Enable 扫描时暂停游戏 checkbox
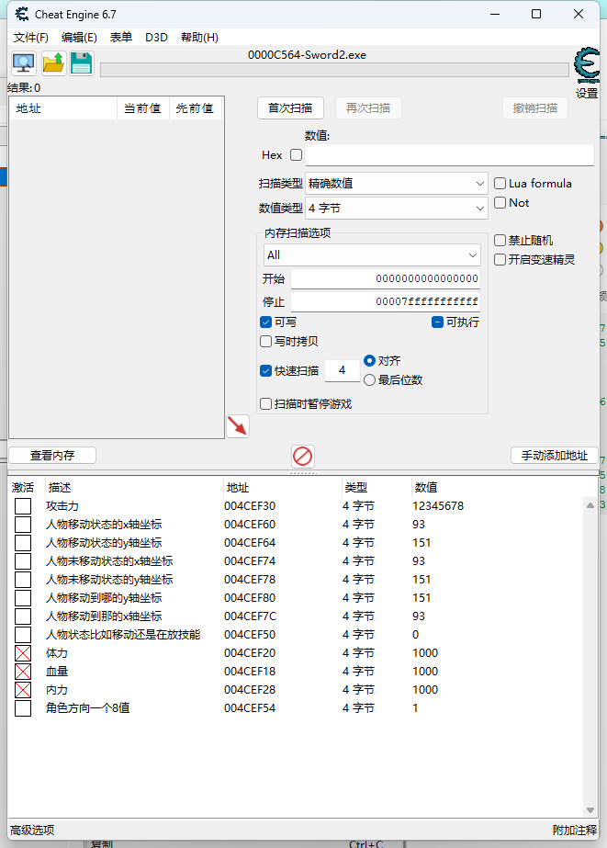 tap(265, 404)
